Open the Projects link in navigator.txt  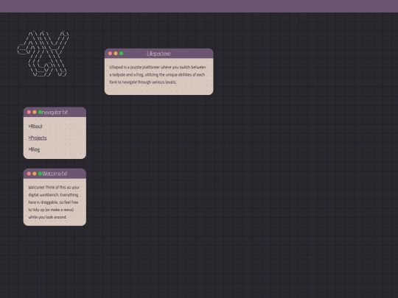(x=38, y=138)
